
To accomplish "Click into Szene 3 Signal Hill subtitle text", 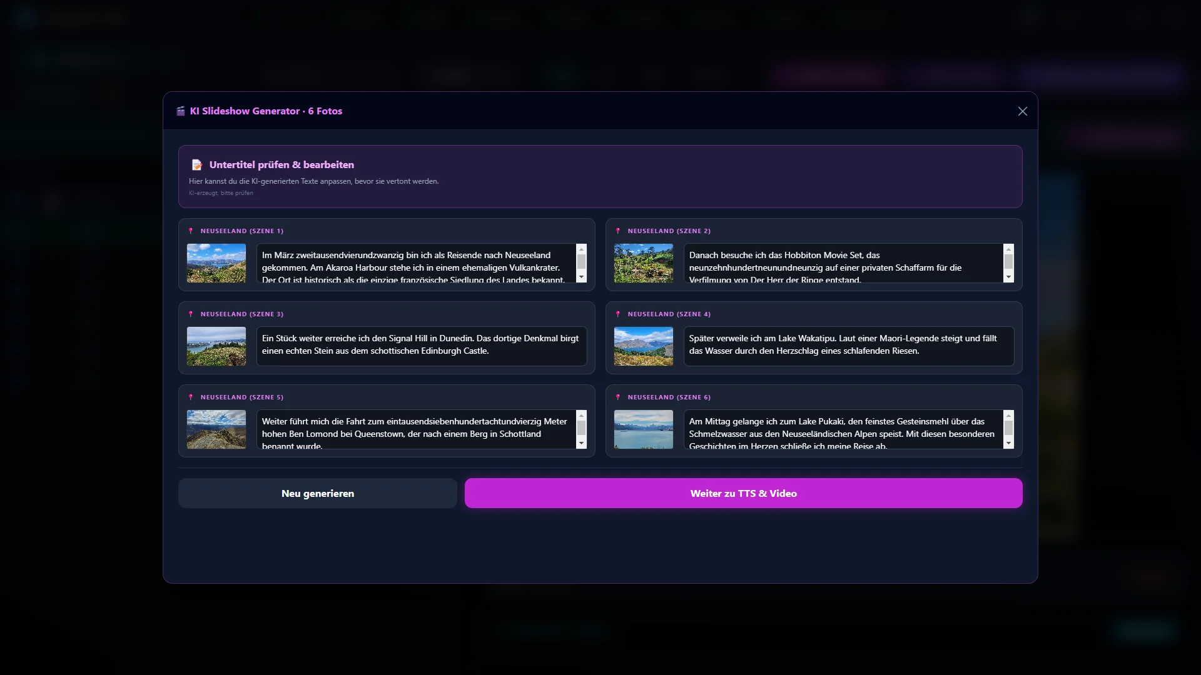I will point(422,346).
